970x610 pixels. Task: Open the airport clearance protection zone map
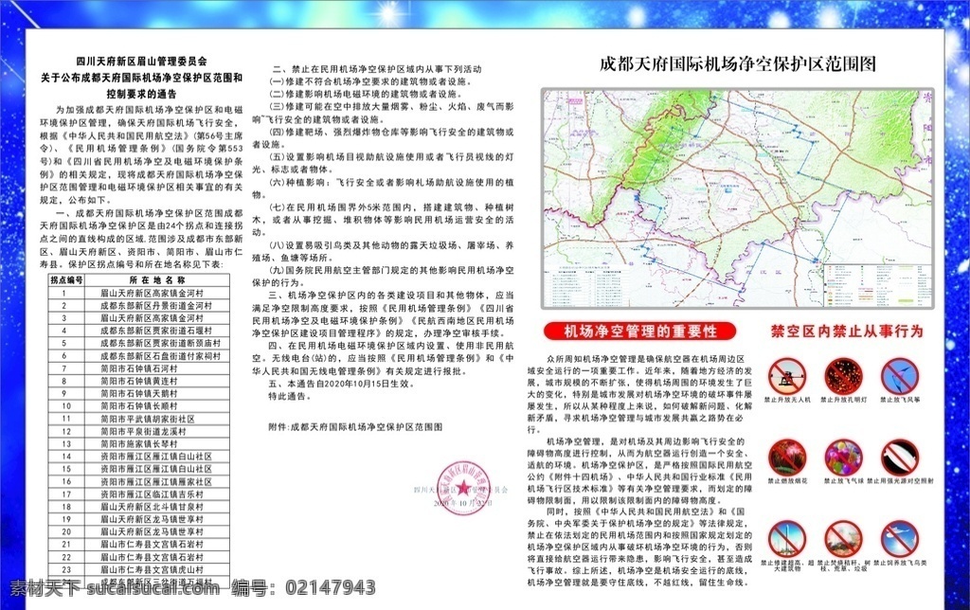[x=737, y=198]
